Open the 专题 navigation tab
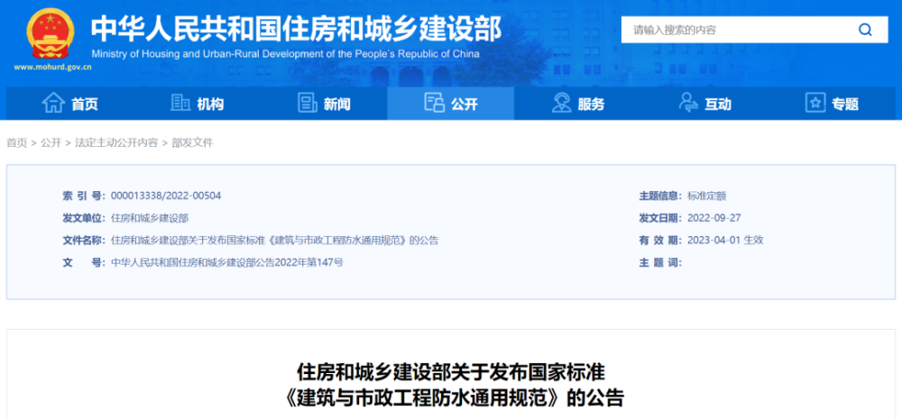The width and height of the screenshot is (902, 419). pos(832,104)
